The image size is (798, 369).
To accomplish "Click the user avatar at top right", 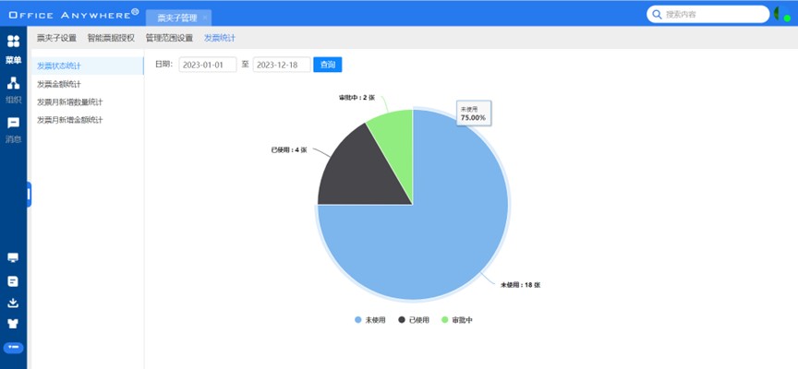I will pyautogui.click(x=781, y=14).
